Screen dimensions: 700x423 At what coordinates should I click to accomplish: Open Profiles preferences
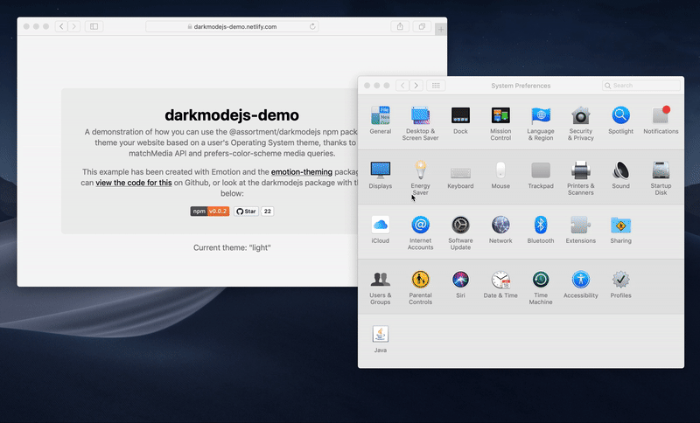620,284
